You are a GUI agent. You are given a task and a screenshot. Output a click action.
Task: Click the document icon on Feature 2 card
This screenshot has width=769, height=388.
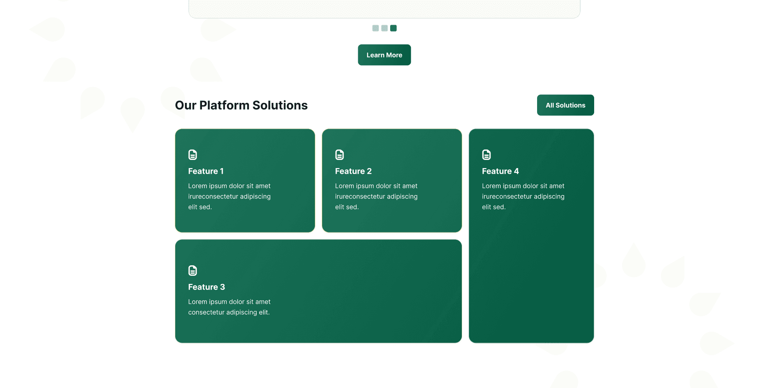tap(339, 154)
